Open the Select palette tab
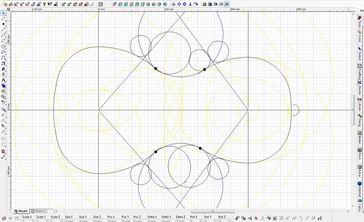 (x=360, y=54)
